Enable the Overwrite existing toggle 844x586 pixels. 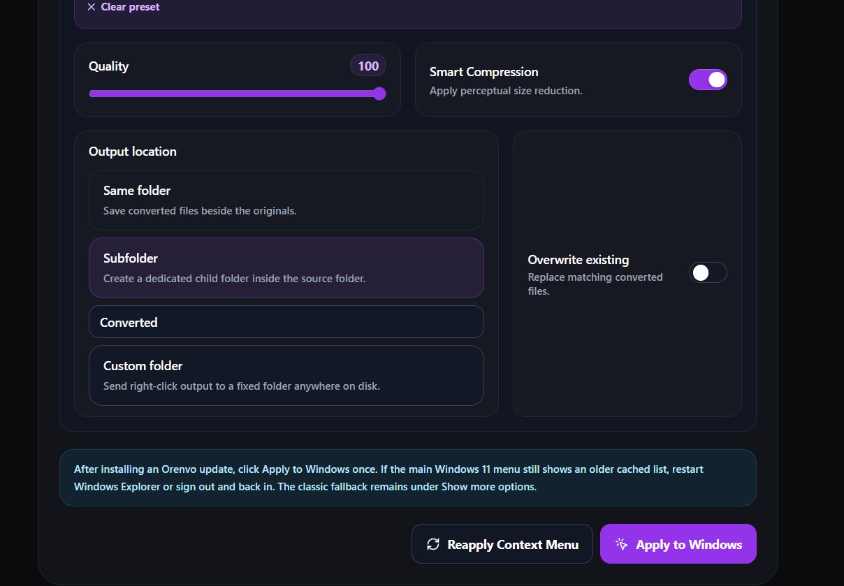pos(708,272)
